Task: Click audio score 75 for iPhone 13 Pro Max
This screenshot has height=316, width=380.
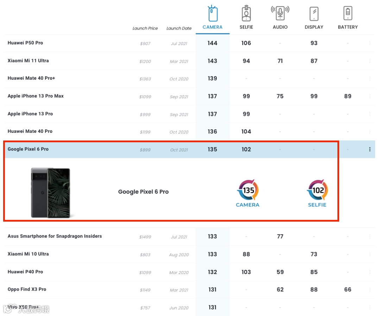Action: (280, 97)
